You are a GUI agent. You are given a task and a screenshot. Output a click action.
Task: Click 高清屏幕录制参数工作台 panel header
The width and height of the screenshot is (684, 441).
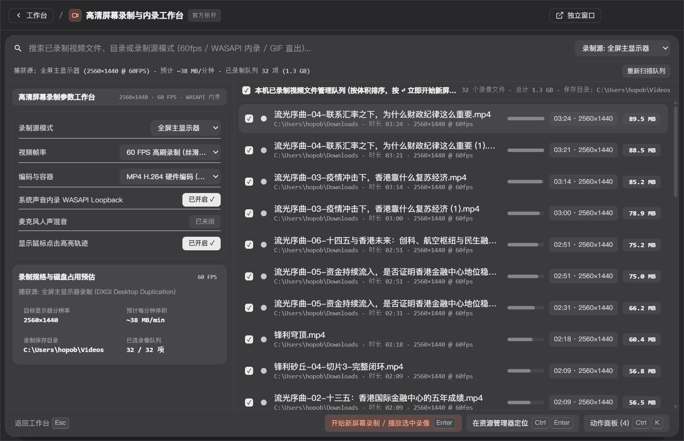click(119, 97)
